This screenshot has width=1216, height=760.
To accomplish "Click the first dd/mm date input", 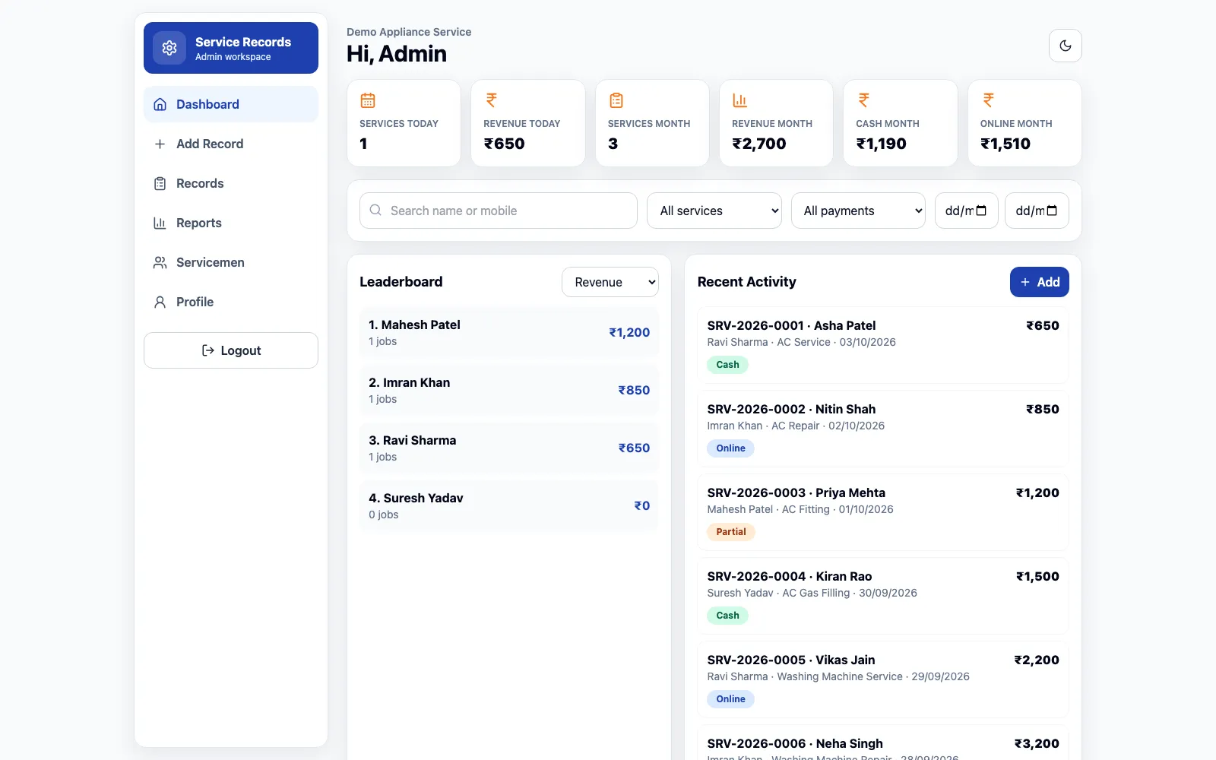I will pos(966,211).
